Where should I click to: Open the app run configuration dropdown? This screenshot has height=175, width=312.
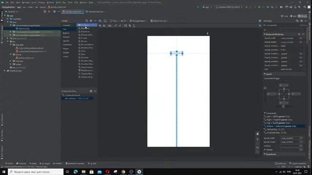207,7
